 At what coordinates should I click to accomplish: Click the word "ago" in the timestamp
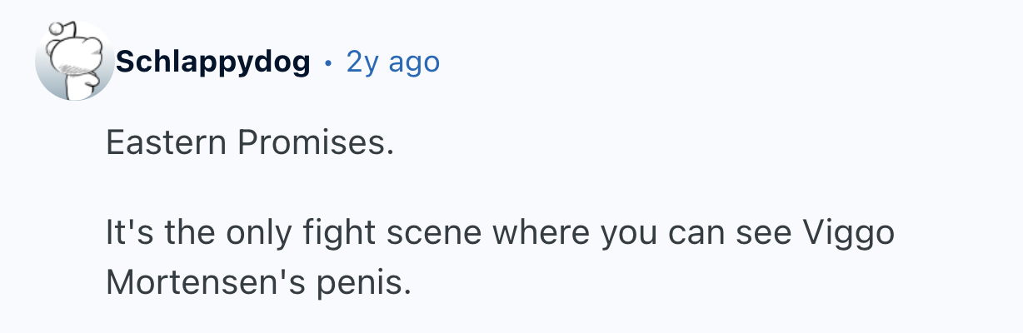(x=415, y=62)
